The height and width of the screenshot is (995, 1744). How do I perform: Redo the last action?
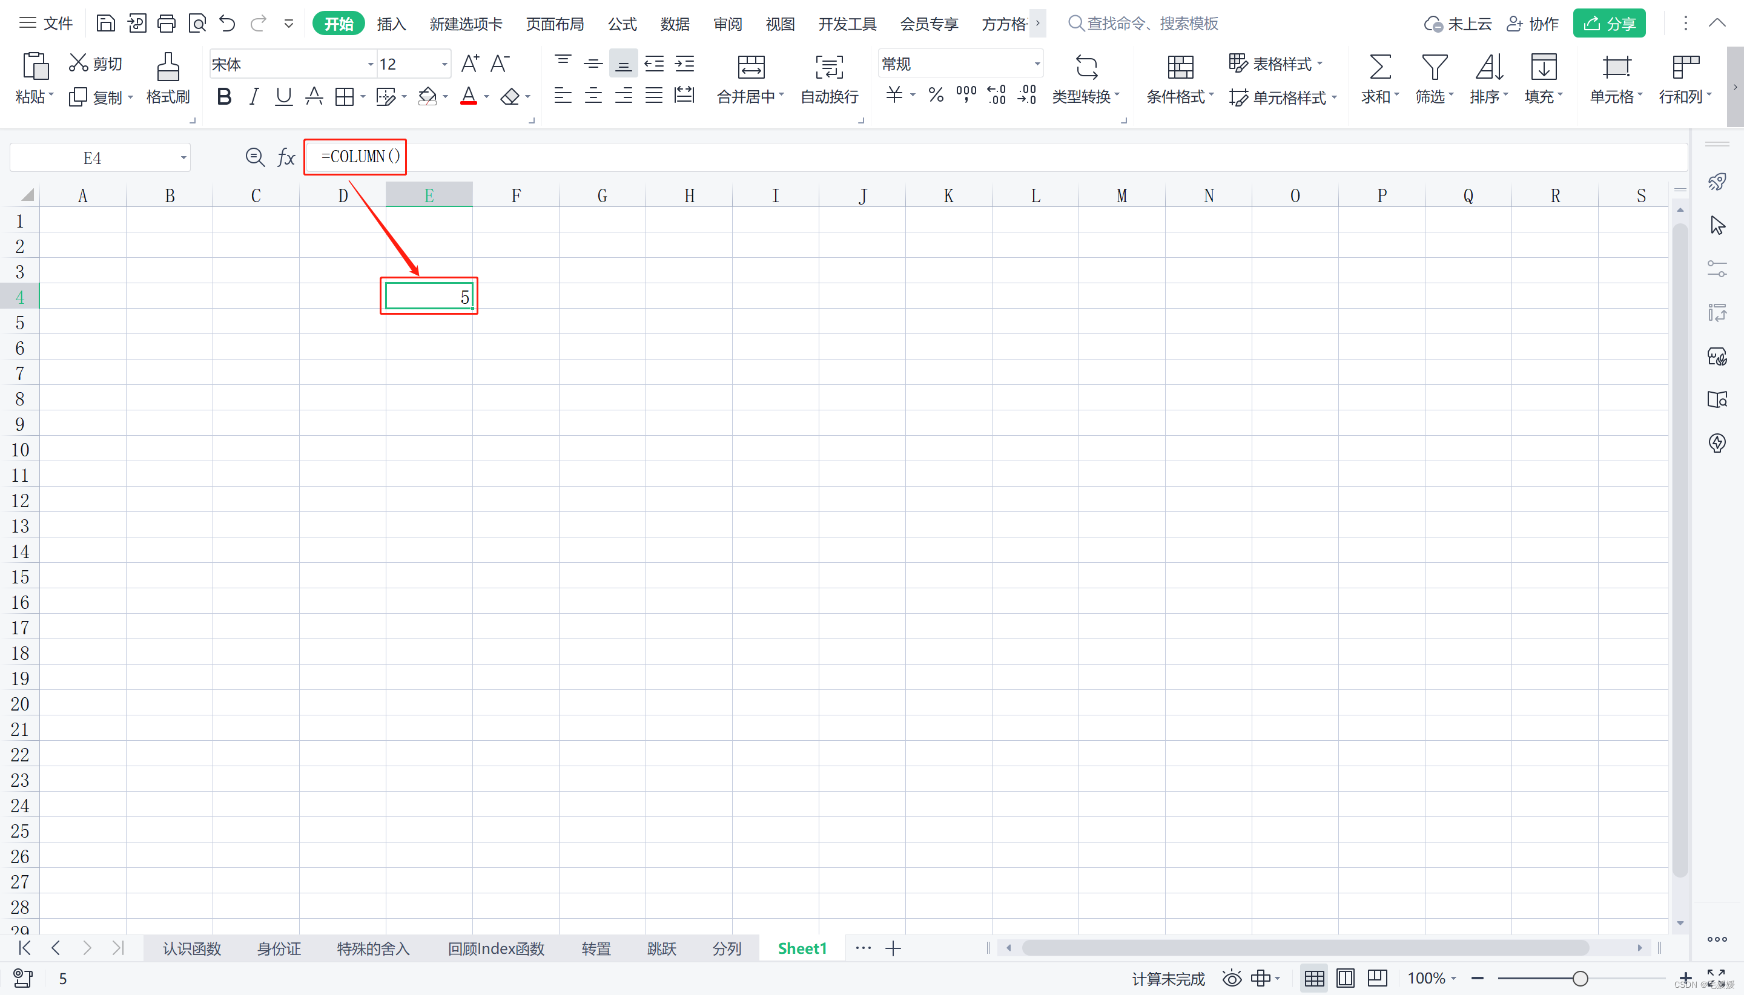[x=258, y=24]
